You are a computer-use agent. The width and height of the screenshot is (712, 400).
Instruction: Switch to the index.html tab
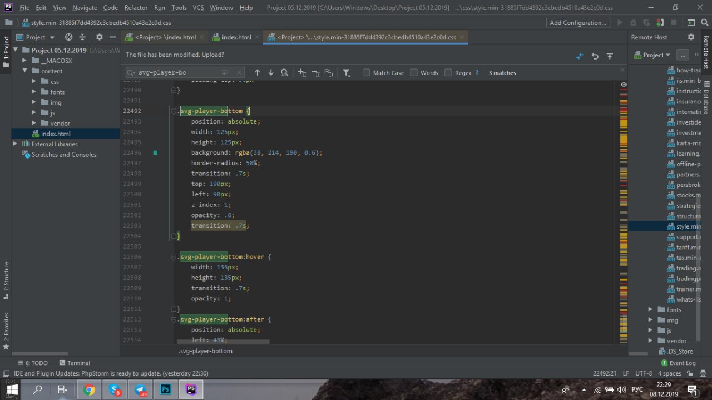tap(236, 37)
